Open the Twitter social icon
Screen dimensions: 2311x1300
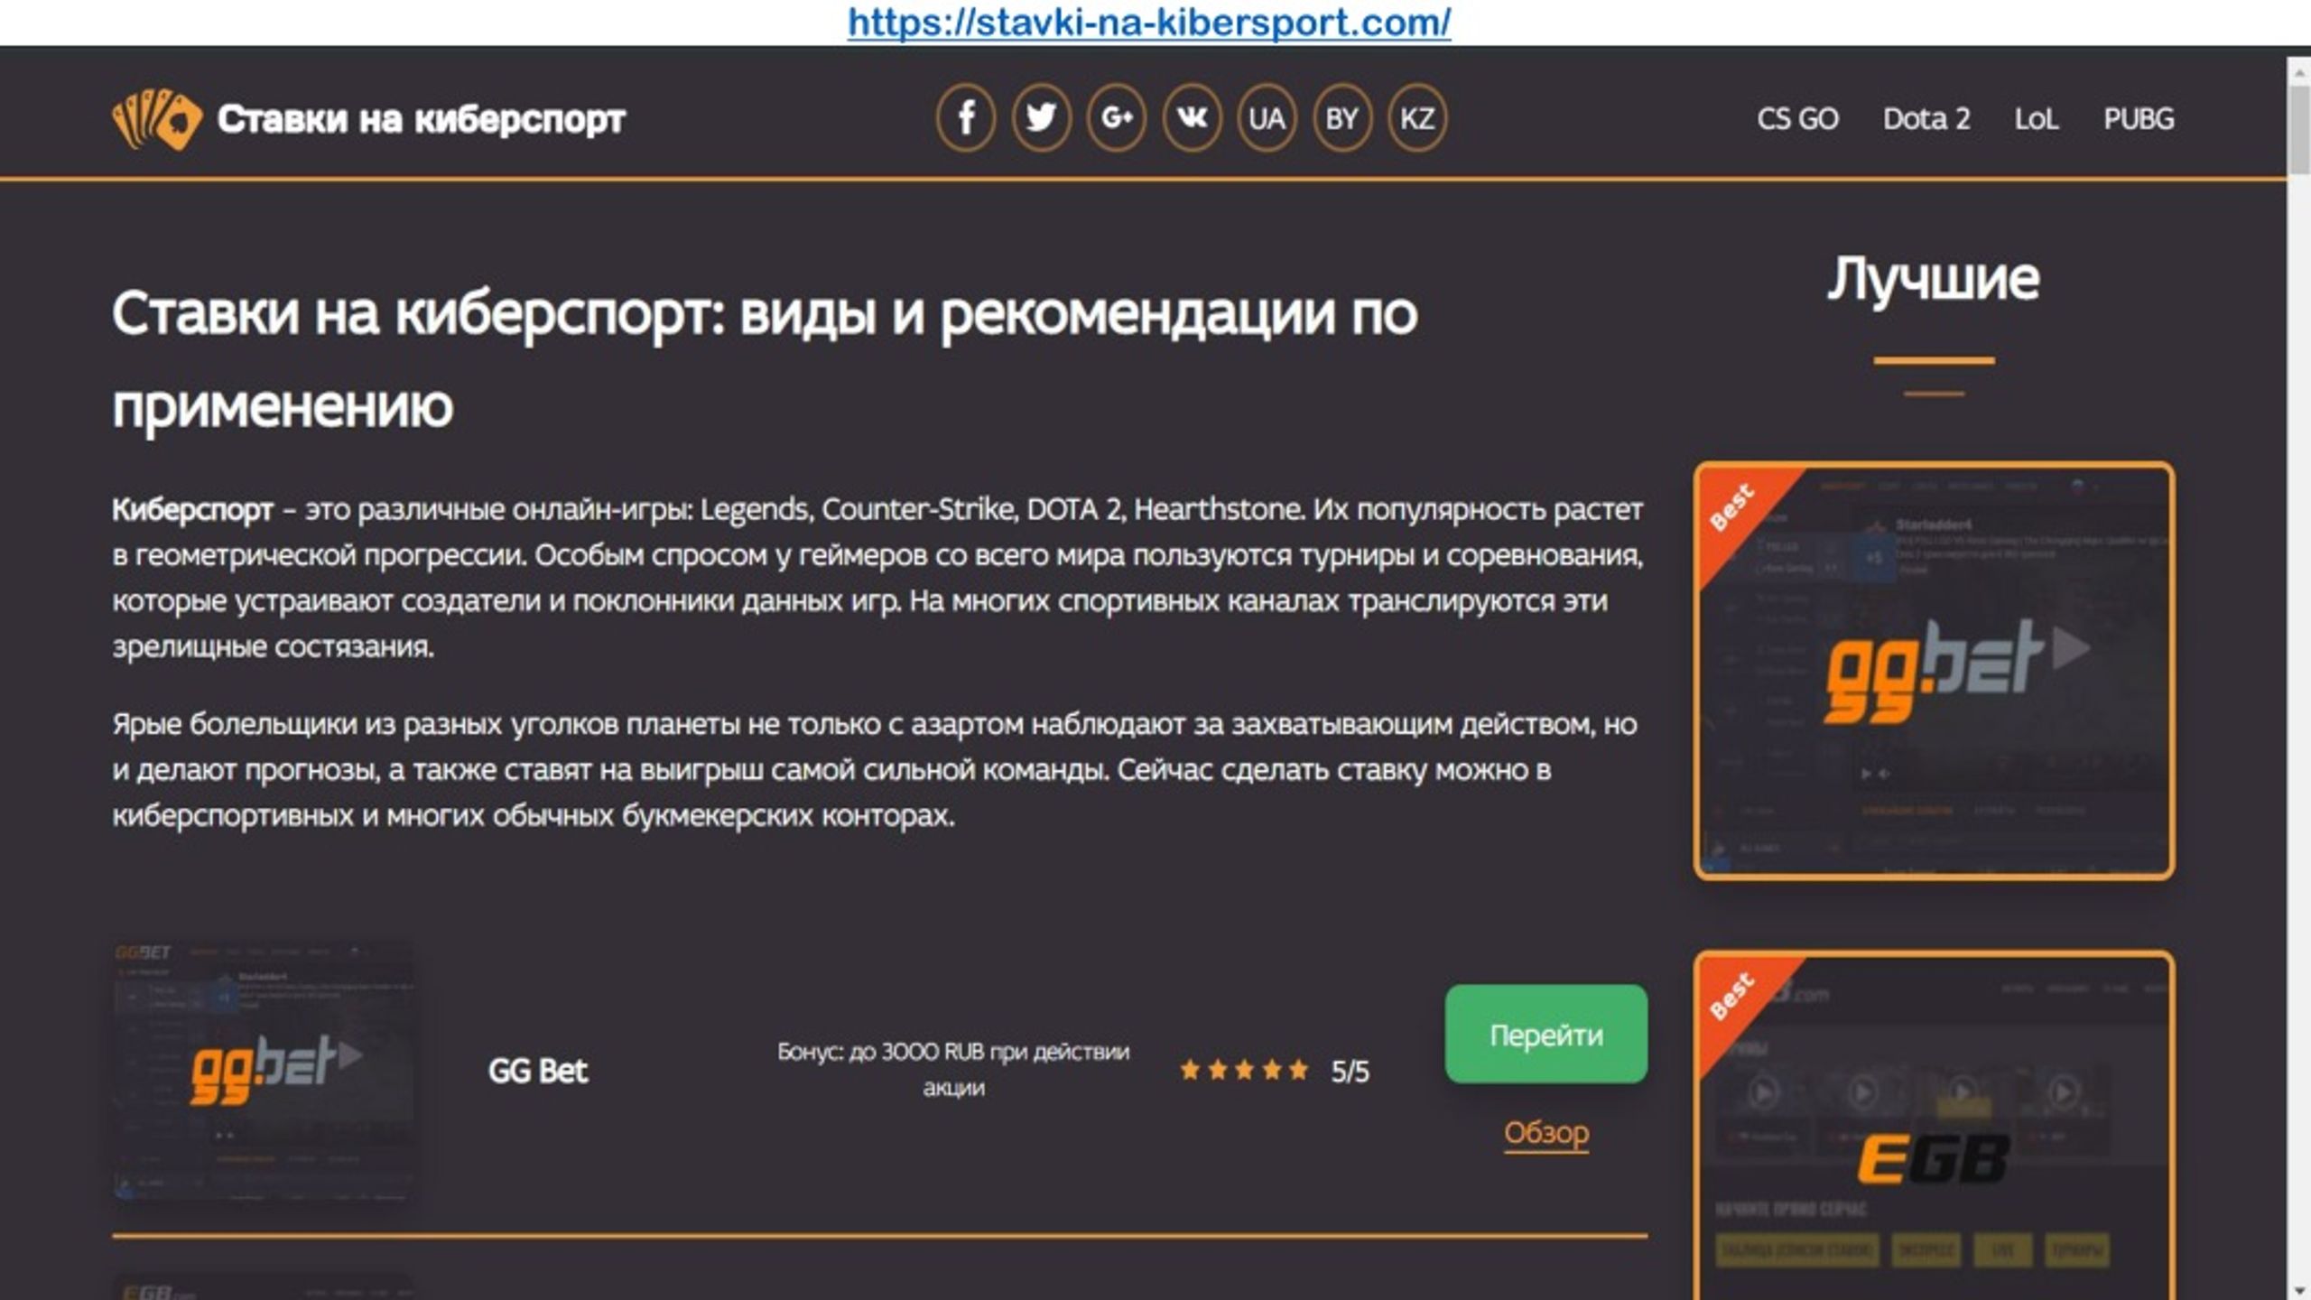[x=1041, y=118]
